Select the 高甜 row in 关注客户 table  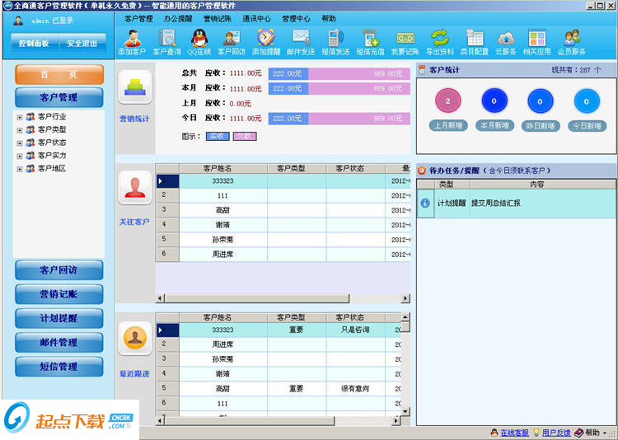[222, 210]
